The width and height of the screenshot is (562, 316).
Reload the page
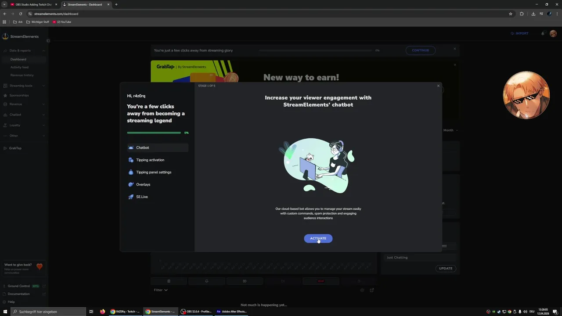pos(20,14)
